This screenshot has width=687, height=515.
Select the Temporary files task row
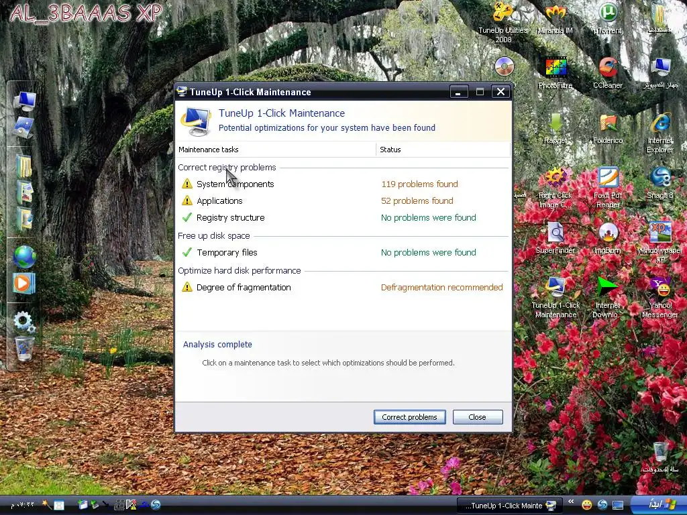[343, 252]
